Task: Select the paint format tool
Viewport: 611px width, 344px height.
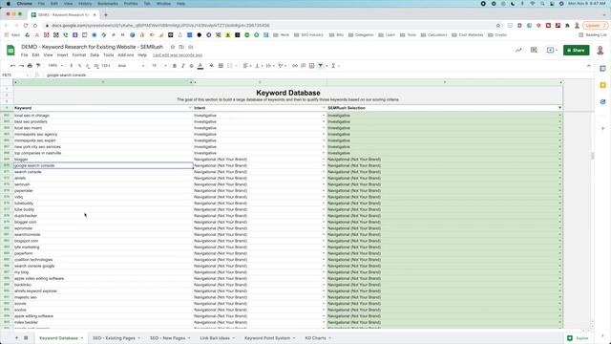Action: click(38, 66)
